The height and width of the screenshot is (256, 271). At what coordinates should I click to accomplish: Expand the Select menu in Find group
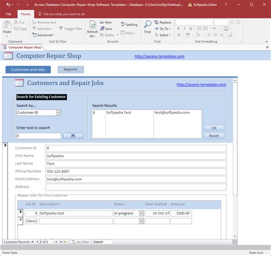[x=162, y=35]
